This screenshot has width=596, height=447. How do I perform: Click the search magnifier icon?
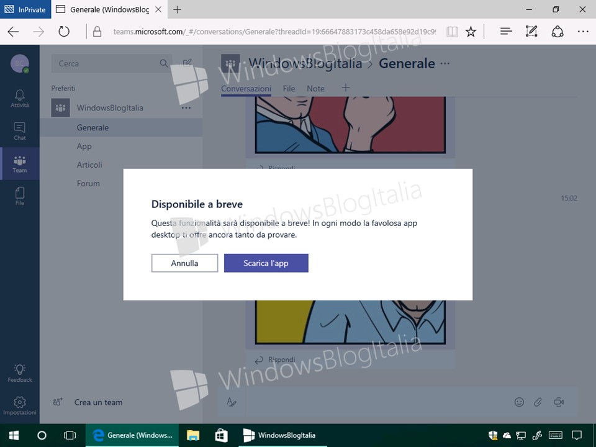[164, 63]
